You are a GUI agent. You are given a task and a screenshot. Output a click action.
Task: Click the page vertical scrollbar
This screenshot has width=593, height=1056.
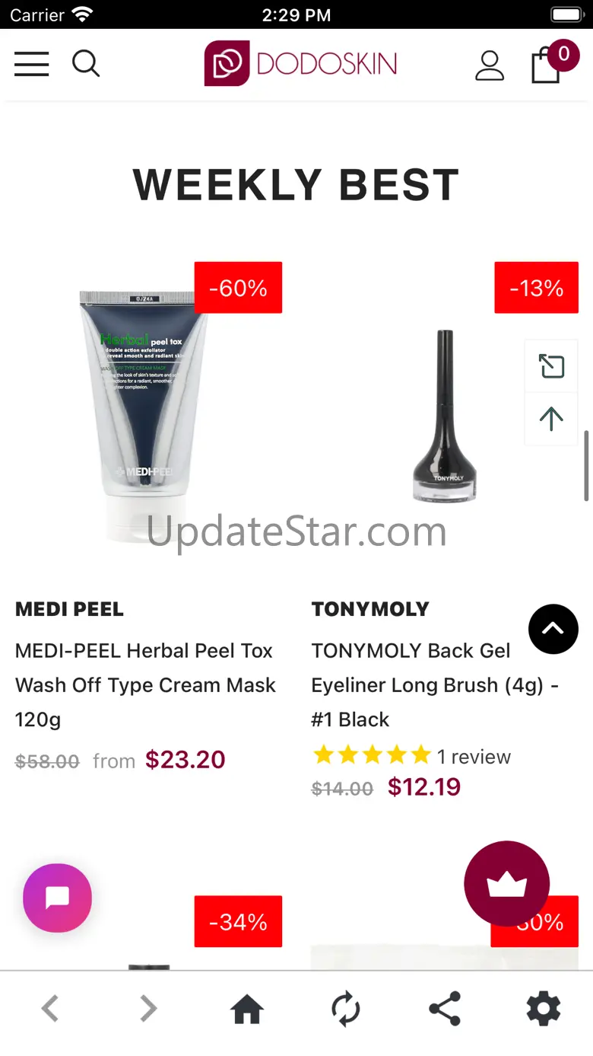click(x=586, y=466)
